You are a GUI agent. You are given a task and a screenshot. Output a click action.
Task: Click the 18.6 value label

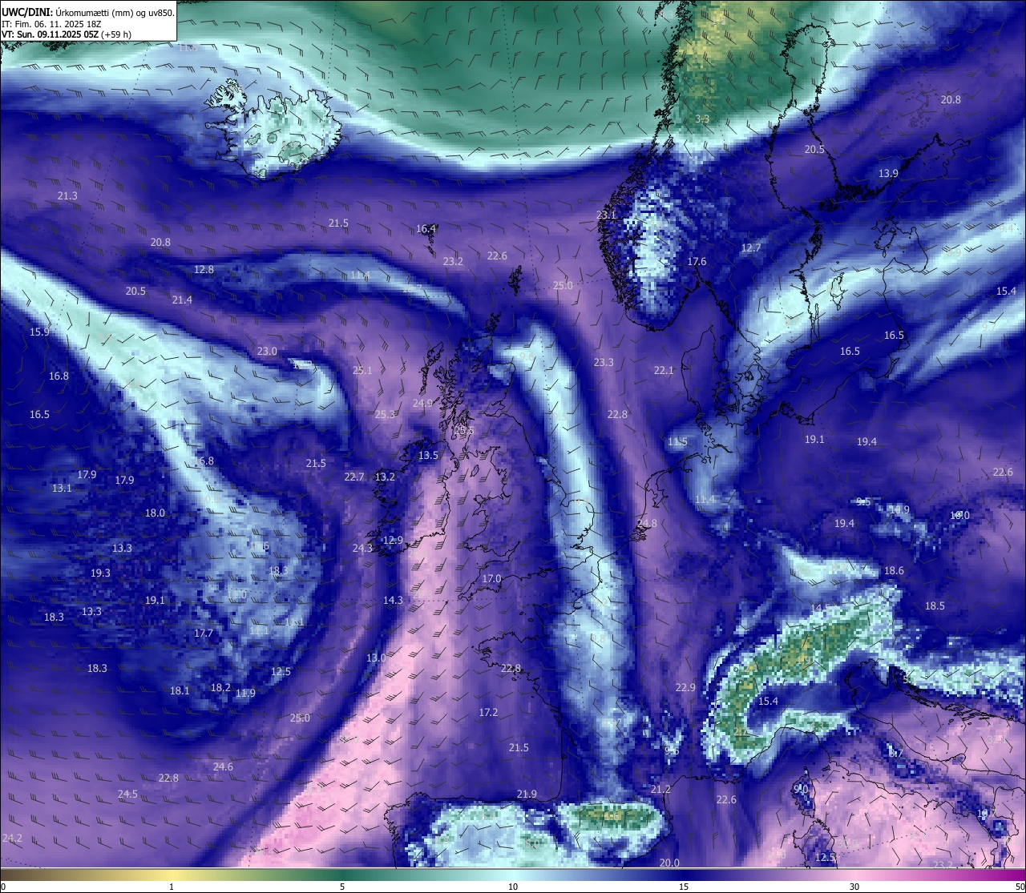894,570
